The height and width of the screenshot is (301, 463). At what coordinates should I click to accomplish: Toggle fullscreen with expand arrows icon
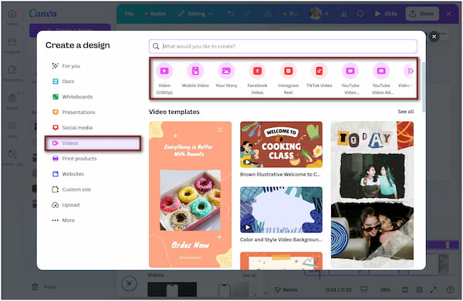click(433, 289)
